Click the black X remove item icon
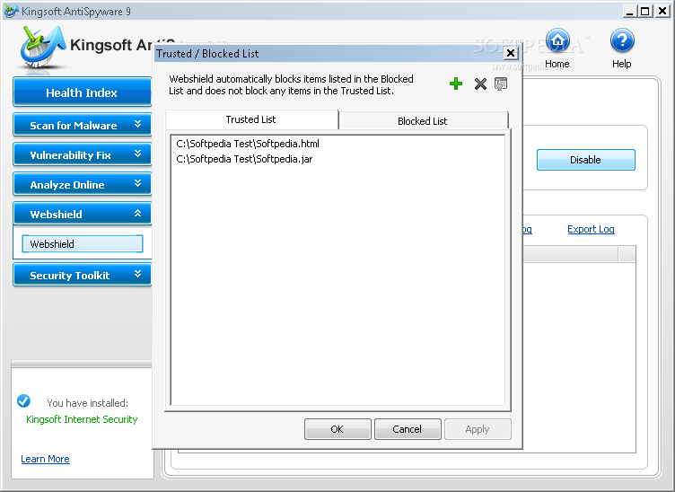The height and width of the screenshot is (492, 675). tap(480, 83)
